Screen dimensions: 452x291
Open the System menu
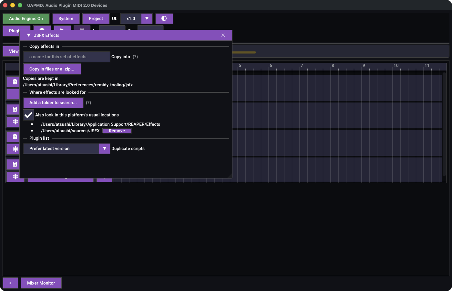pyautogui.click(x=66, y=18)
